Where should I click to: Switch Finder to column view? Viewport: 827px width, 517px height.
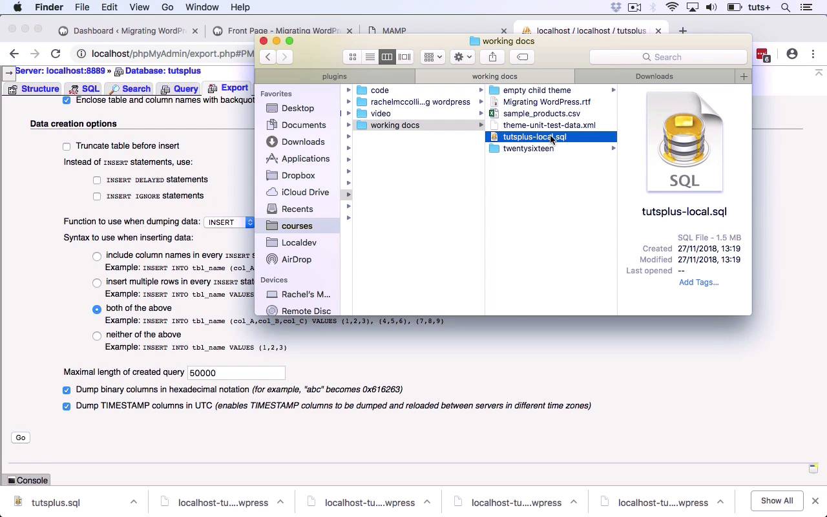(387, 57)
